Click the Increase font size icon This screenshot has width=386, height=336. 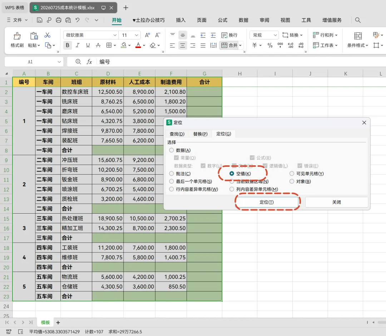point(148,35)
